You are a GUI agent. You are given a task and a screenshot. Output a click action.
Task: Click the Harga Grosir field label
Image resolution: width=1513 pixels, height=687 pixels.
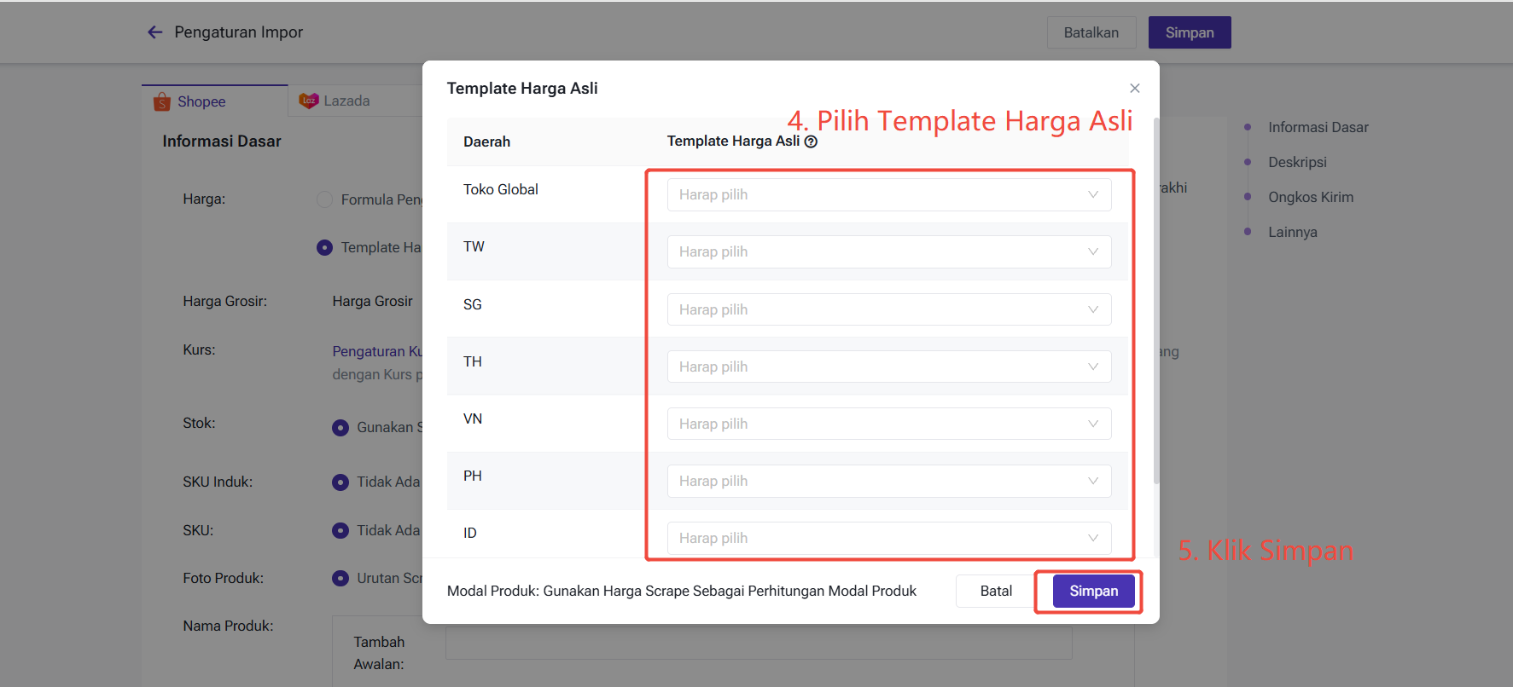point(224,301)
